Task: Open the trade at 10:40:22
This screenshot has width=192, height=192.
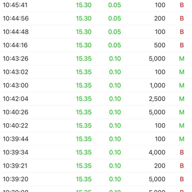Action: click(96, 126)
